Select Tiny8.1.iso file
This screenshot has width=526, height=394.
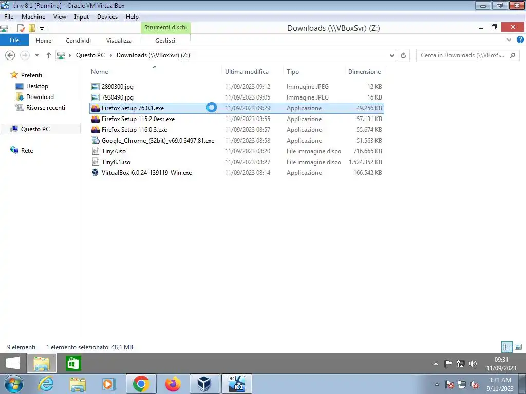116,162
